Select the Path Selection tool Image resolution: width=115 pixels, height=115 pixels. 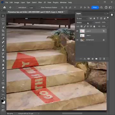(x=3, y=80)
